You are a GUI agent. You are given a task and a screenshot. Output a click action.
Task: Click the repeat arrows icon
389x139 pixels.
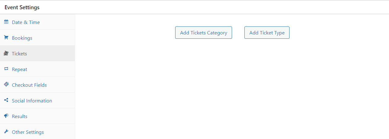click(6, 69)
